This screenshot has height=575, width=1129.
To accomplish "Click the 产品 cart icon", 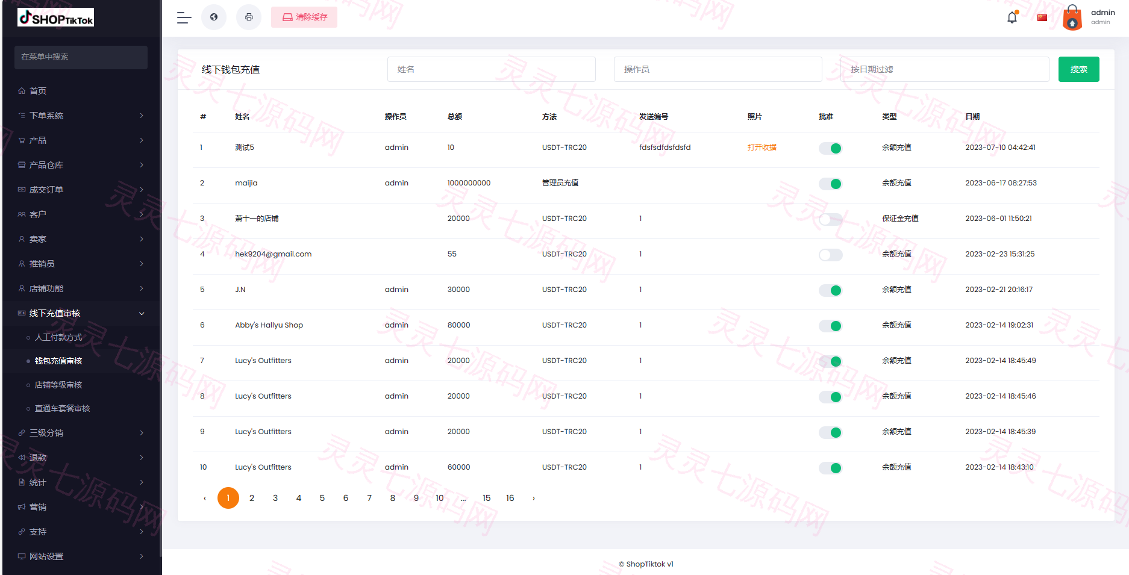I will [x=22, y=140].
